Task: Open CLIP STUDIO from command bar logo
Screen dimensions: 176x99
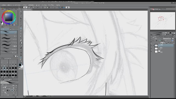Action: point(25,7)
